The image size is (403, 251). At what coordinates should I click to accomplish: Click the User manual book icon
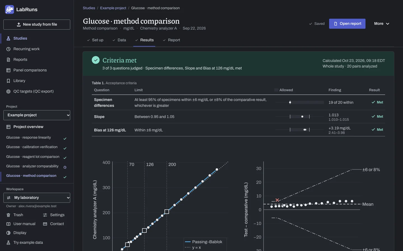[8, 224]
